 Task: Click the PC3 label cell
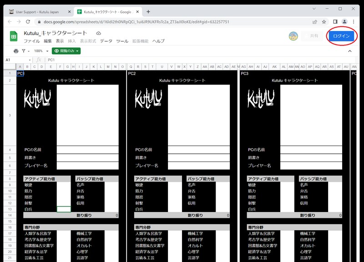click(244, 73)
